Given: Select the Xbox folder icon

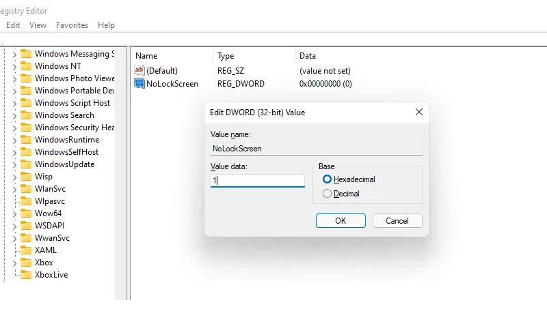Looking at the screenshot, I should point(26,263).
